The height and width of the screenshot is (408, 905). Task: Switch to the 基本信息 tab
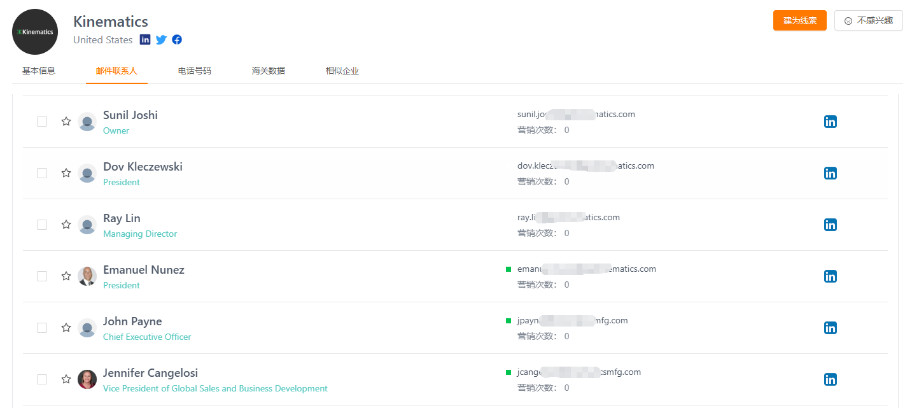39,71
